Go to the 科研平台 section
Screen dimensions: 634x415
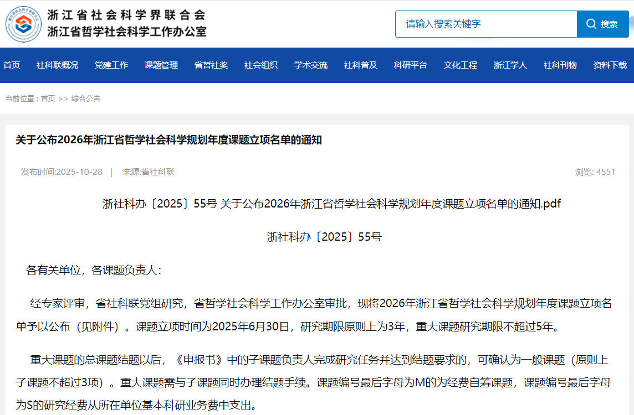pyautogui.click(x=411, y=65)
